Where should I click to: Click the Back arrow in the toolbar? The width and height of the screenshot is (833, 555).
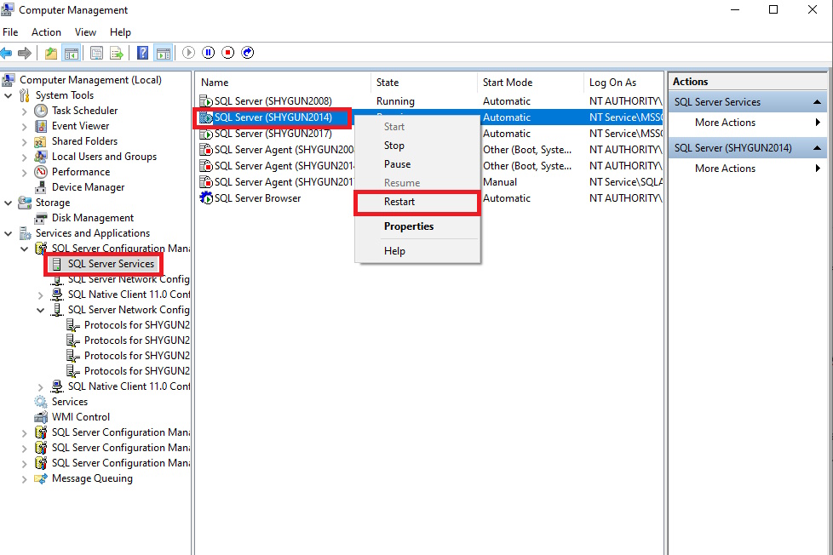(6, 53)
